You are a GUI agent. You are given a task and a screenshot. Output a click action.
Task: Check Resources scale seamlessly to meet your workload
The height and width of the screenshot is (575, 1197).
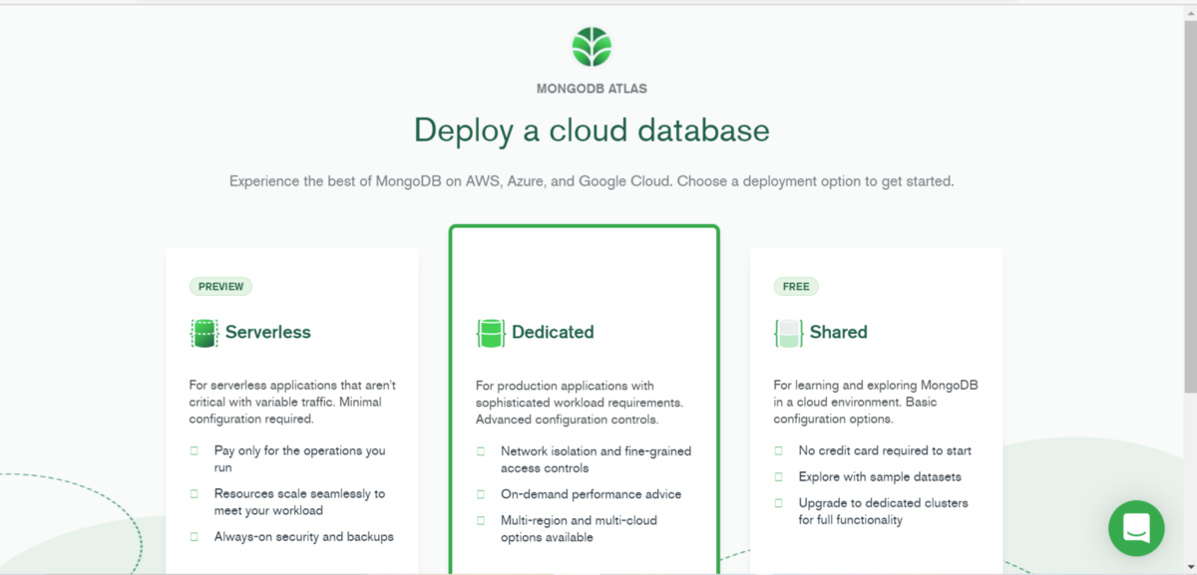click(x=195, y=493)
